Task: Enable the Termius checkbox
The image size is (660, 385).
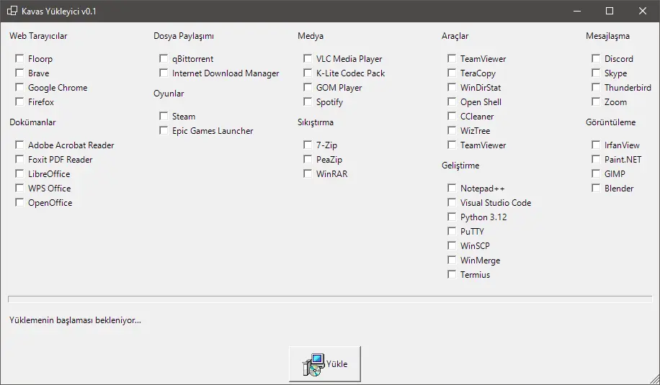Action: coord(452,274)
